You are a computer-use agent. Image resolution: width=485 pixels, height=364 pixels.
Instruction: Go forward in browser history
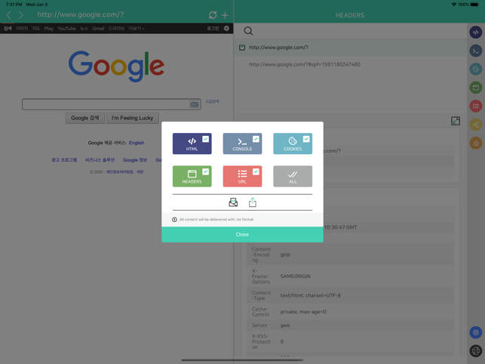pos(20,15)
